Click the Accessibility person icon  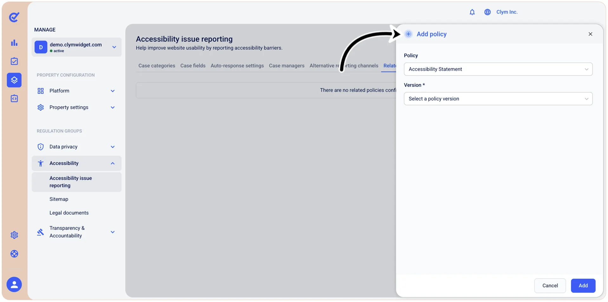click(41, 163)
